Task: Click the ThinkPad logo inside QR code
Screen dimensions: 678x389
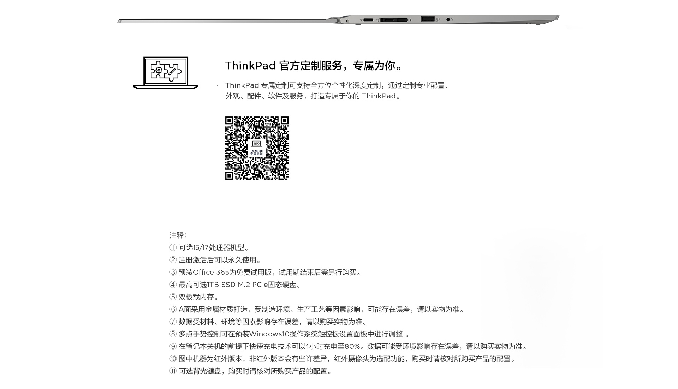Action: 256,148
